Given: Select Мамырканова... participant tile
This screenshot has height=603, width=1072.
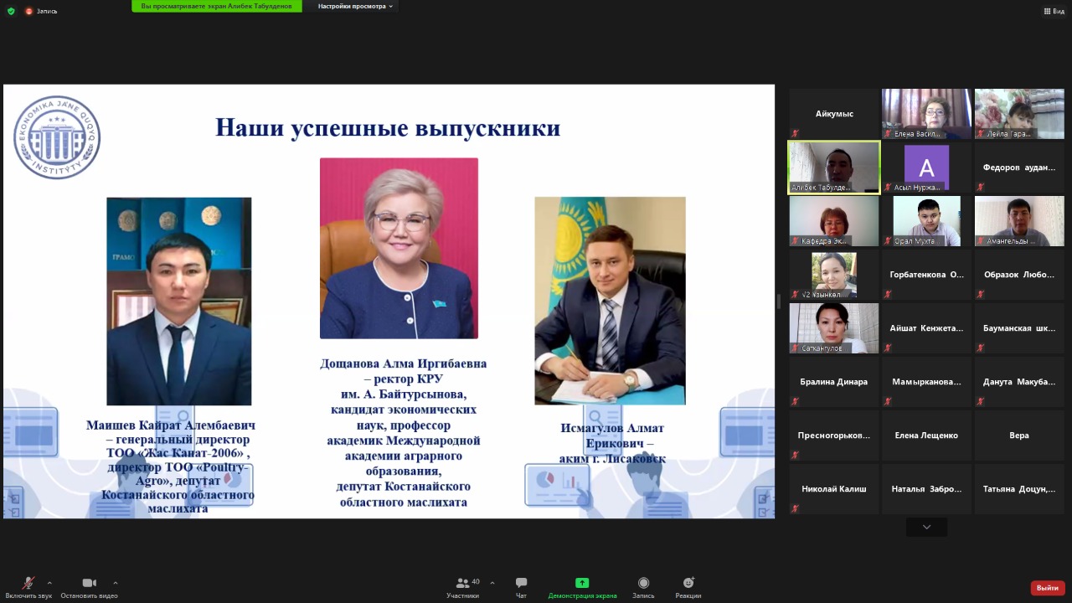Looking at the screenshot, I should (926, 382).
